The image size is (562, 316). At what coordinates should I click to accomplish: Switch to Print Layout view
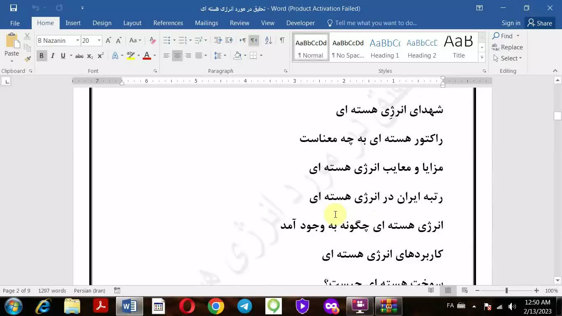448,290
